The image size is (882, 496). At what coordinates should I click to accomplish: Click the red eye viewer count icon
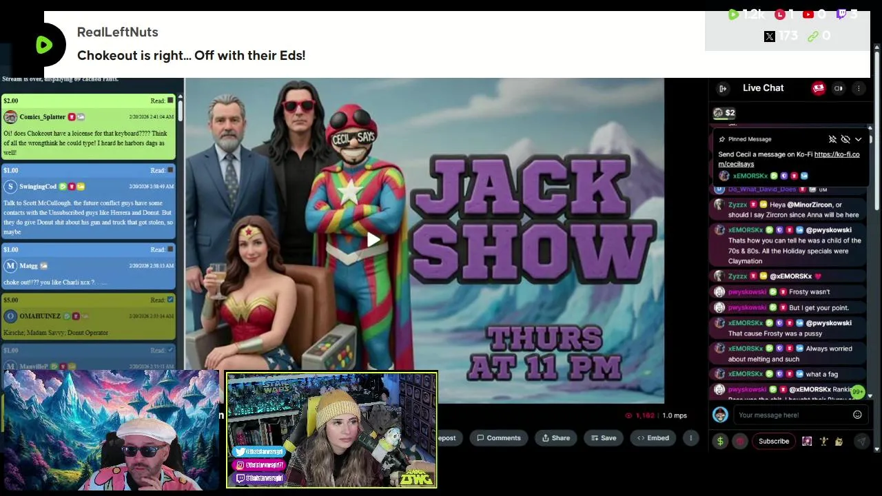tap(628, 415)
